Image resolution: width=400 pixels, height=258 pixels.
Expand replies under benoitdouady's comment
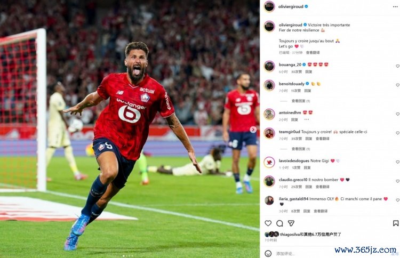300,101
